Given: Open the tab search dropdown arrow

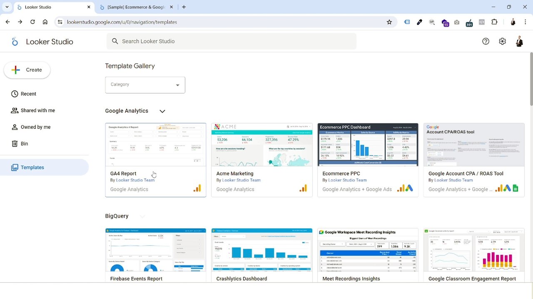Looking at the screenshot, I should tap(7, 7).
